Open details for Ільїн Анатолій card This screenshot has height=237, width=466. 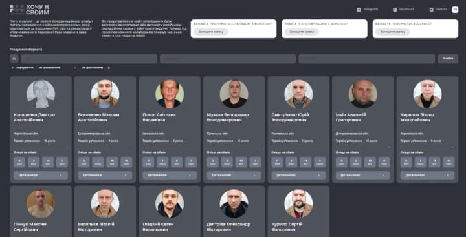click(x=363, y=175)
